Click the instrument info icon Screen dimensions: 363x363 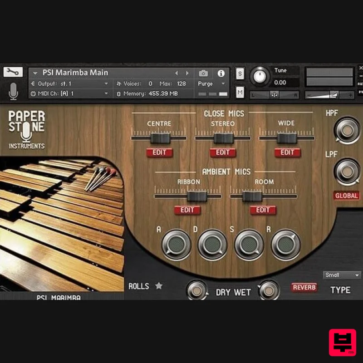click(x=221, y=73)
